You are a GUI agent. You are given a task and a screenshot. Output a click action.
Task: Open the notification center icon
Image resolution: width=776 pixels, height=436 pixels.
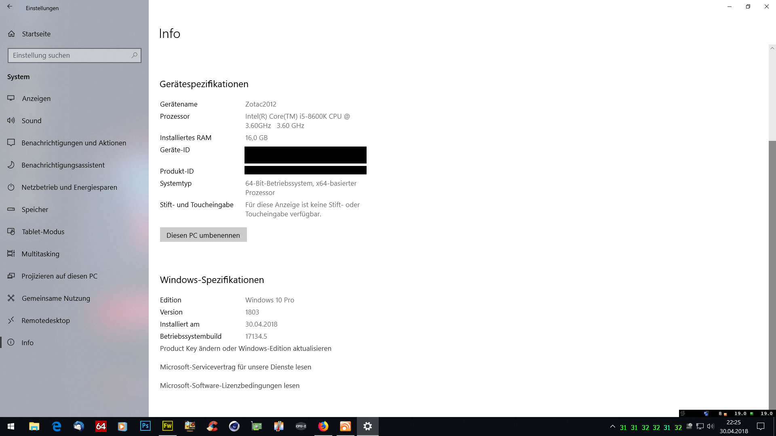(761, 427)
